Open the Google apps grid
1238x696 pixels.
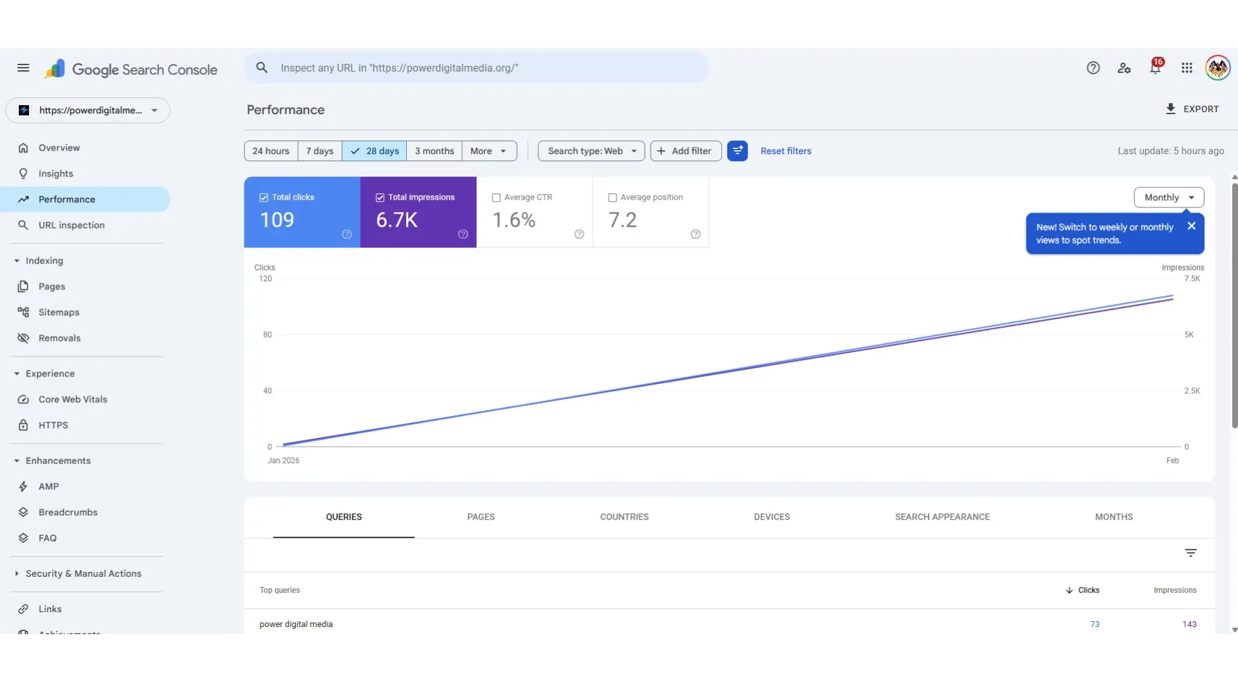coord(1187,68)
